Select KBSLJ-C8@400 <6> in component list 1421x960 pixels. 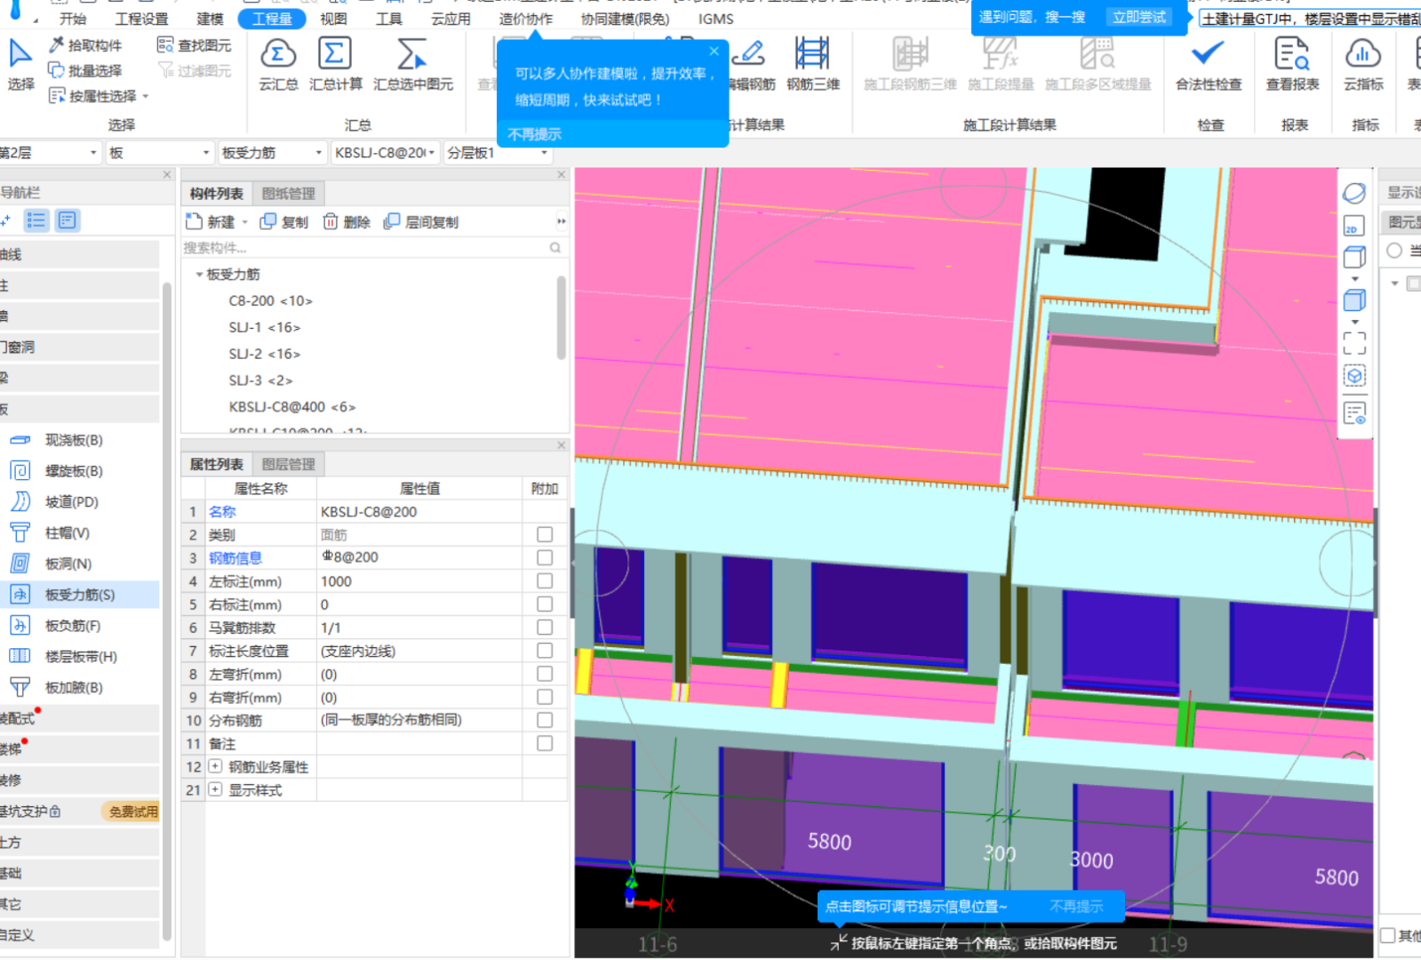click(292, 407)
